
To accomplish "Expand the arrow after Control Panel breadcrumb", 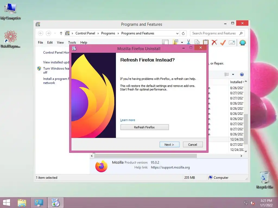I will [x=98, y=33].
